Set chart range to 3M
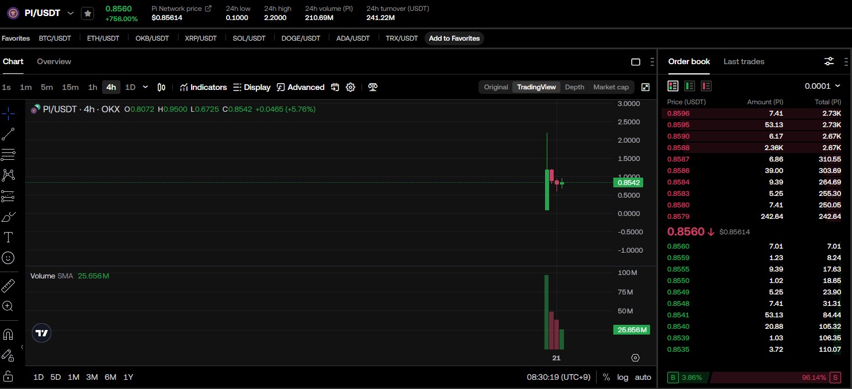The image size is (852, 389). pyautogui.click(x=92, y=377)
